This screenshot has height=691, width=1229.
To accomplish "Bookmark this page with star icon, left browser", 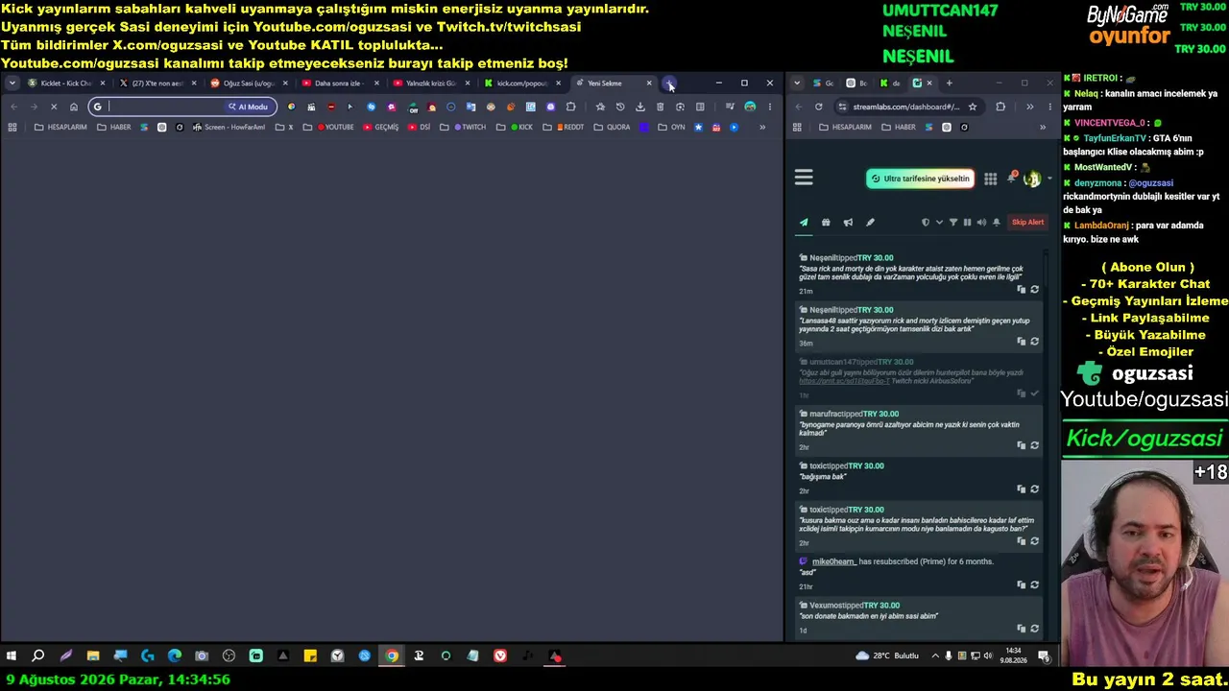I will click(x=600, y=107).
